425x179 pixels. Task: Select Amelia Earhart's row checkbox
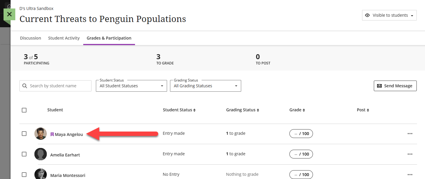[24, 154]
